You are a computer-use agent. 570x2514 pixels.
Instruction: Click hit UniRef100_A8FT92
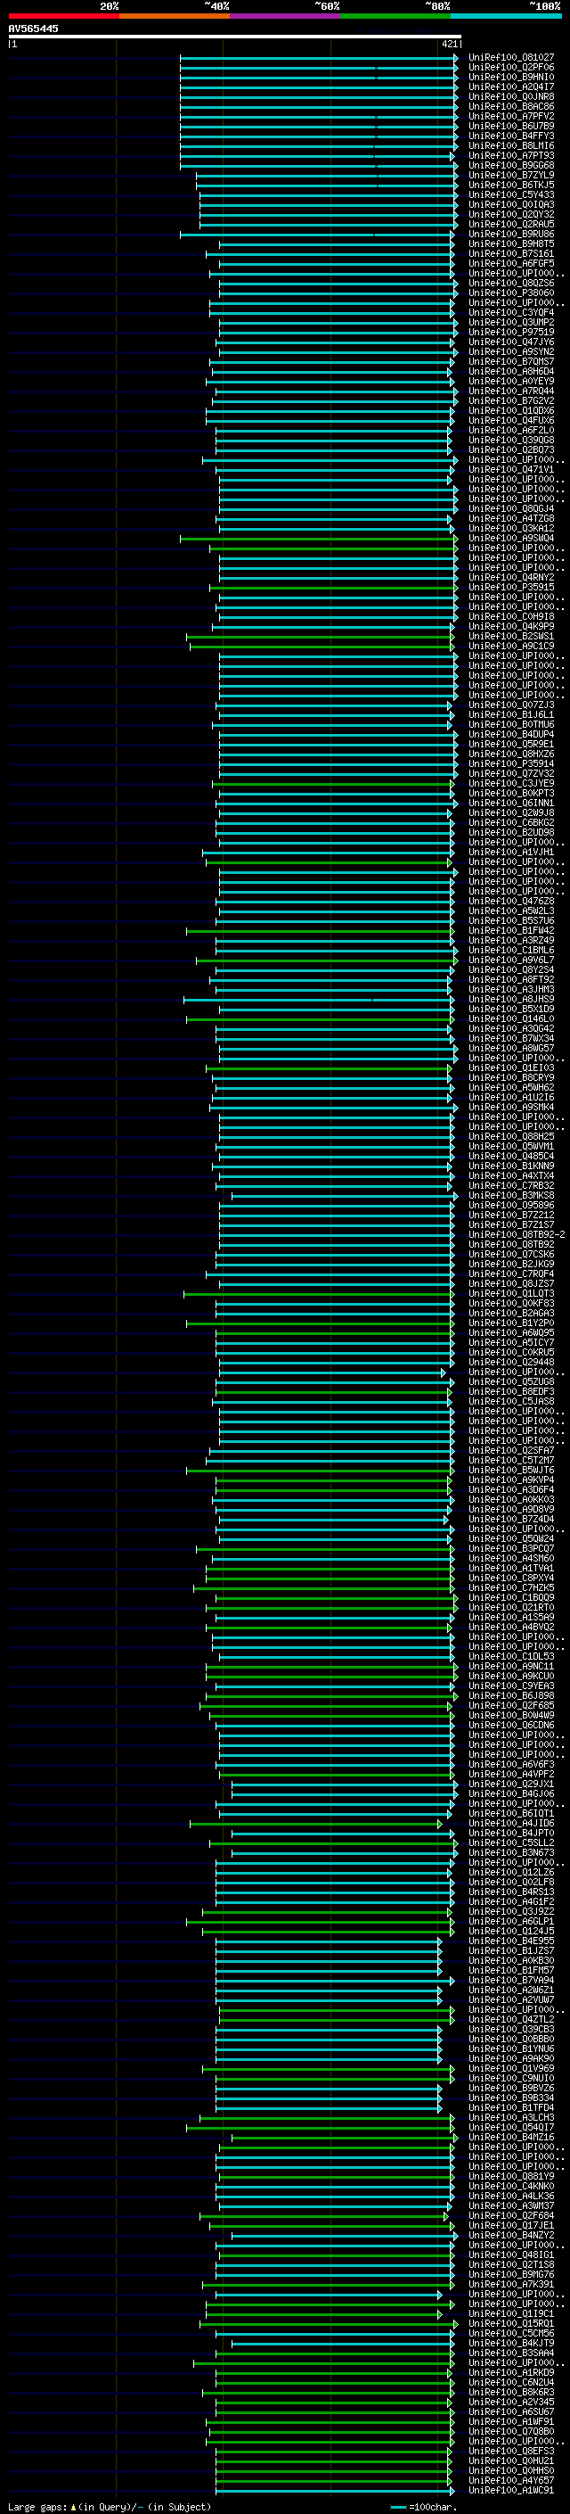click(511, 980)
